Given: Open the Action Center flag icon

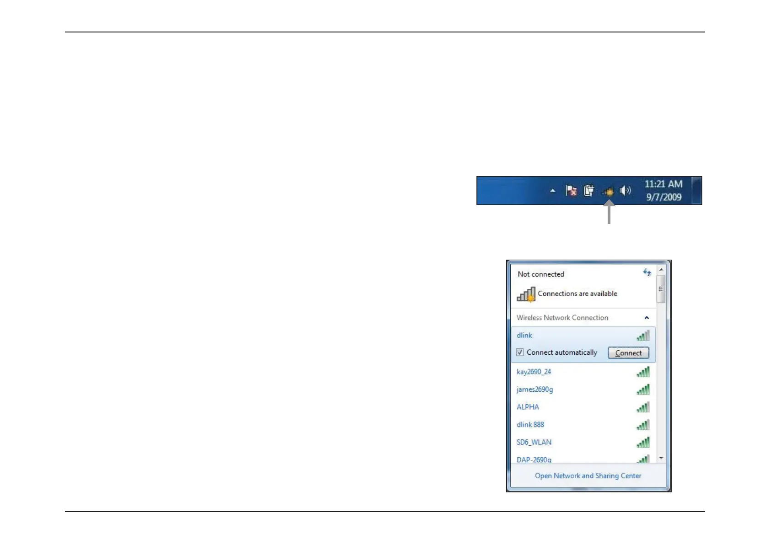Looking at the screenshot, I should (571, 191).
